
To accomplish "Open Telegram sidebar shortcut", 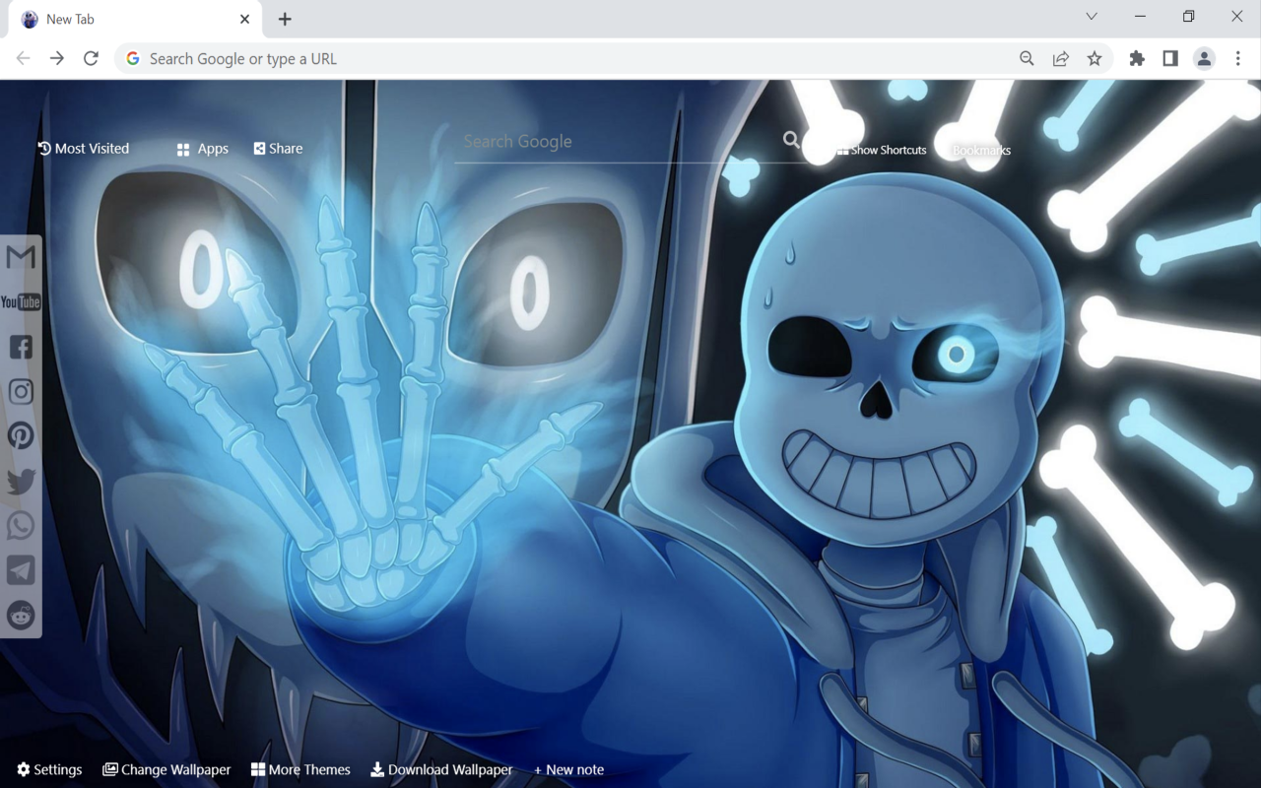I will pyautogui.click(x=21, y=570).
